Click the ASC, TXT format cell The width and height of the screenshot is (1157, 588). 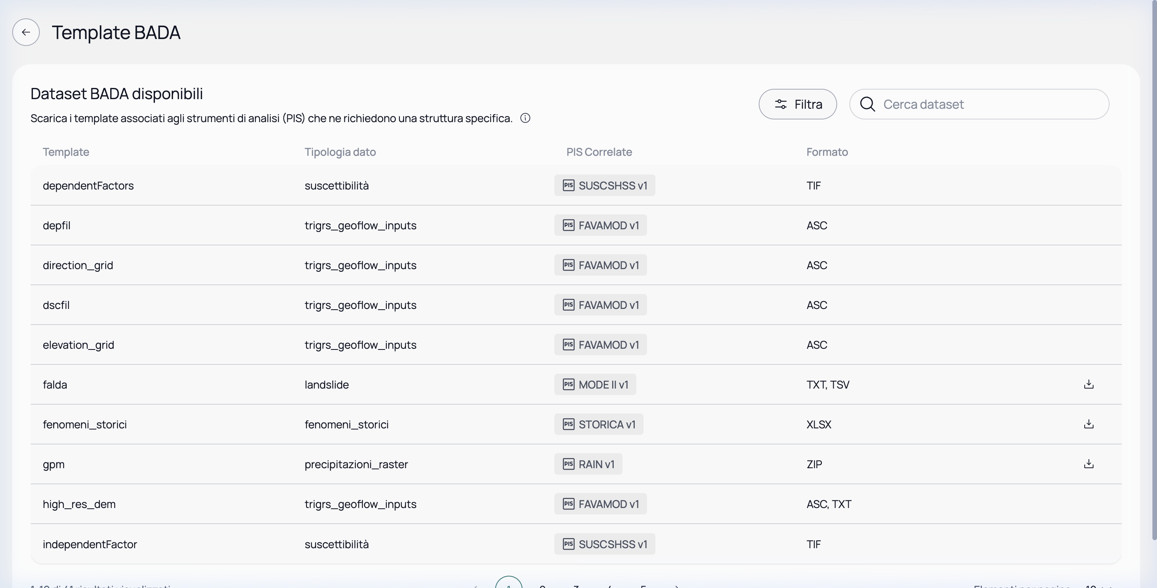tap(829, 505)
